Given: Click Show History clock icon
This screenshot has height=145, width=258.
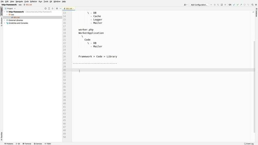Looking at the screenshot, I should pyautogui.click(x=245, y=5).
